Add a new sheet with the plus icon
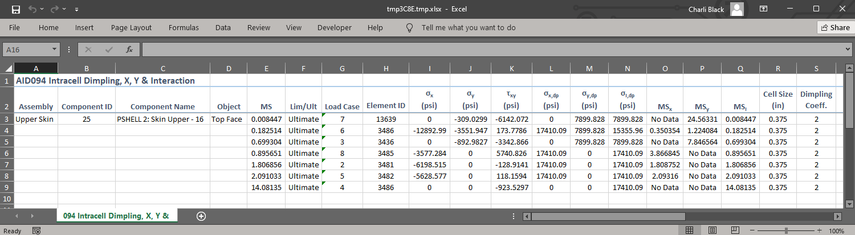This screenshot has height=235, width=855. click(x=201, y=216)
